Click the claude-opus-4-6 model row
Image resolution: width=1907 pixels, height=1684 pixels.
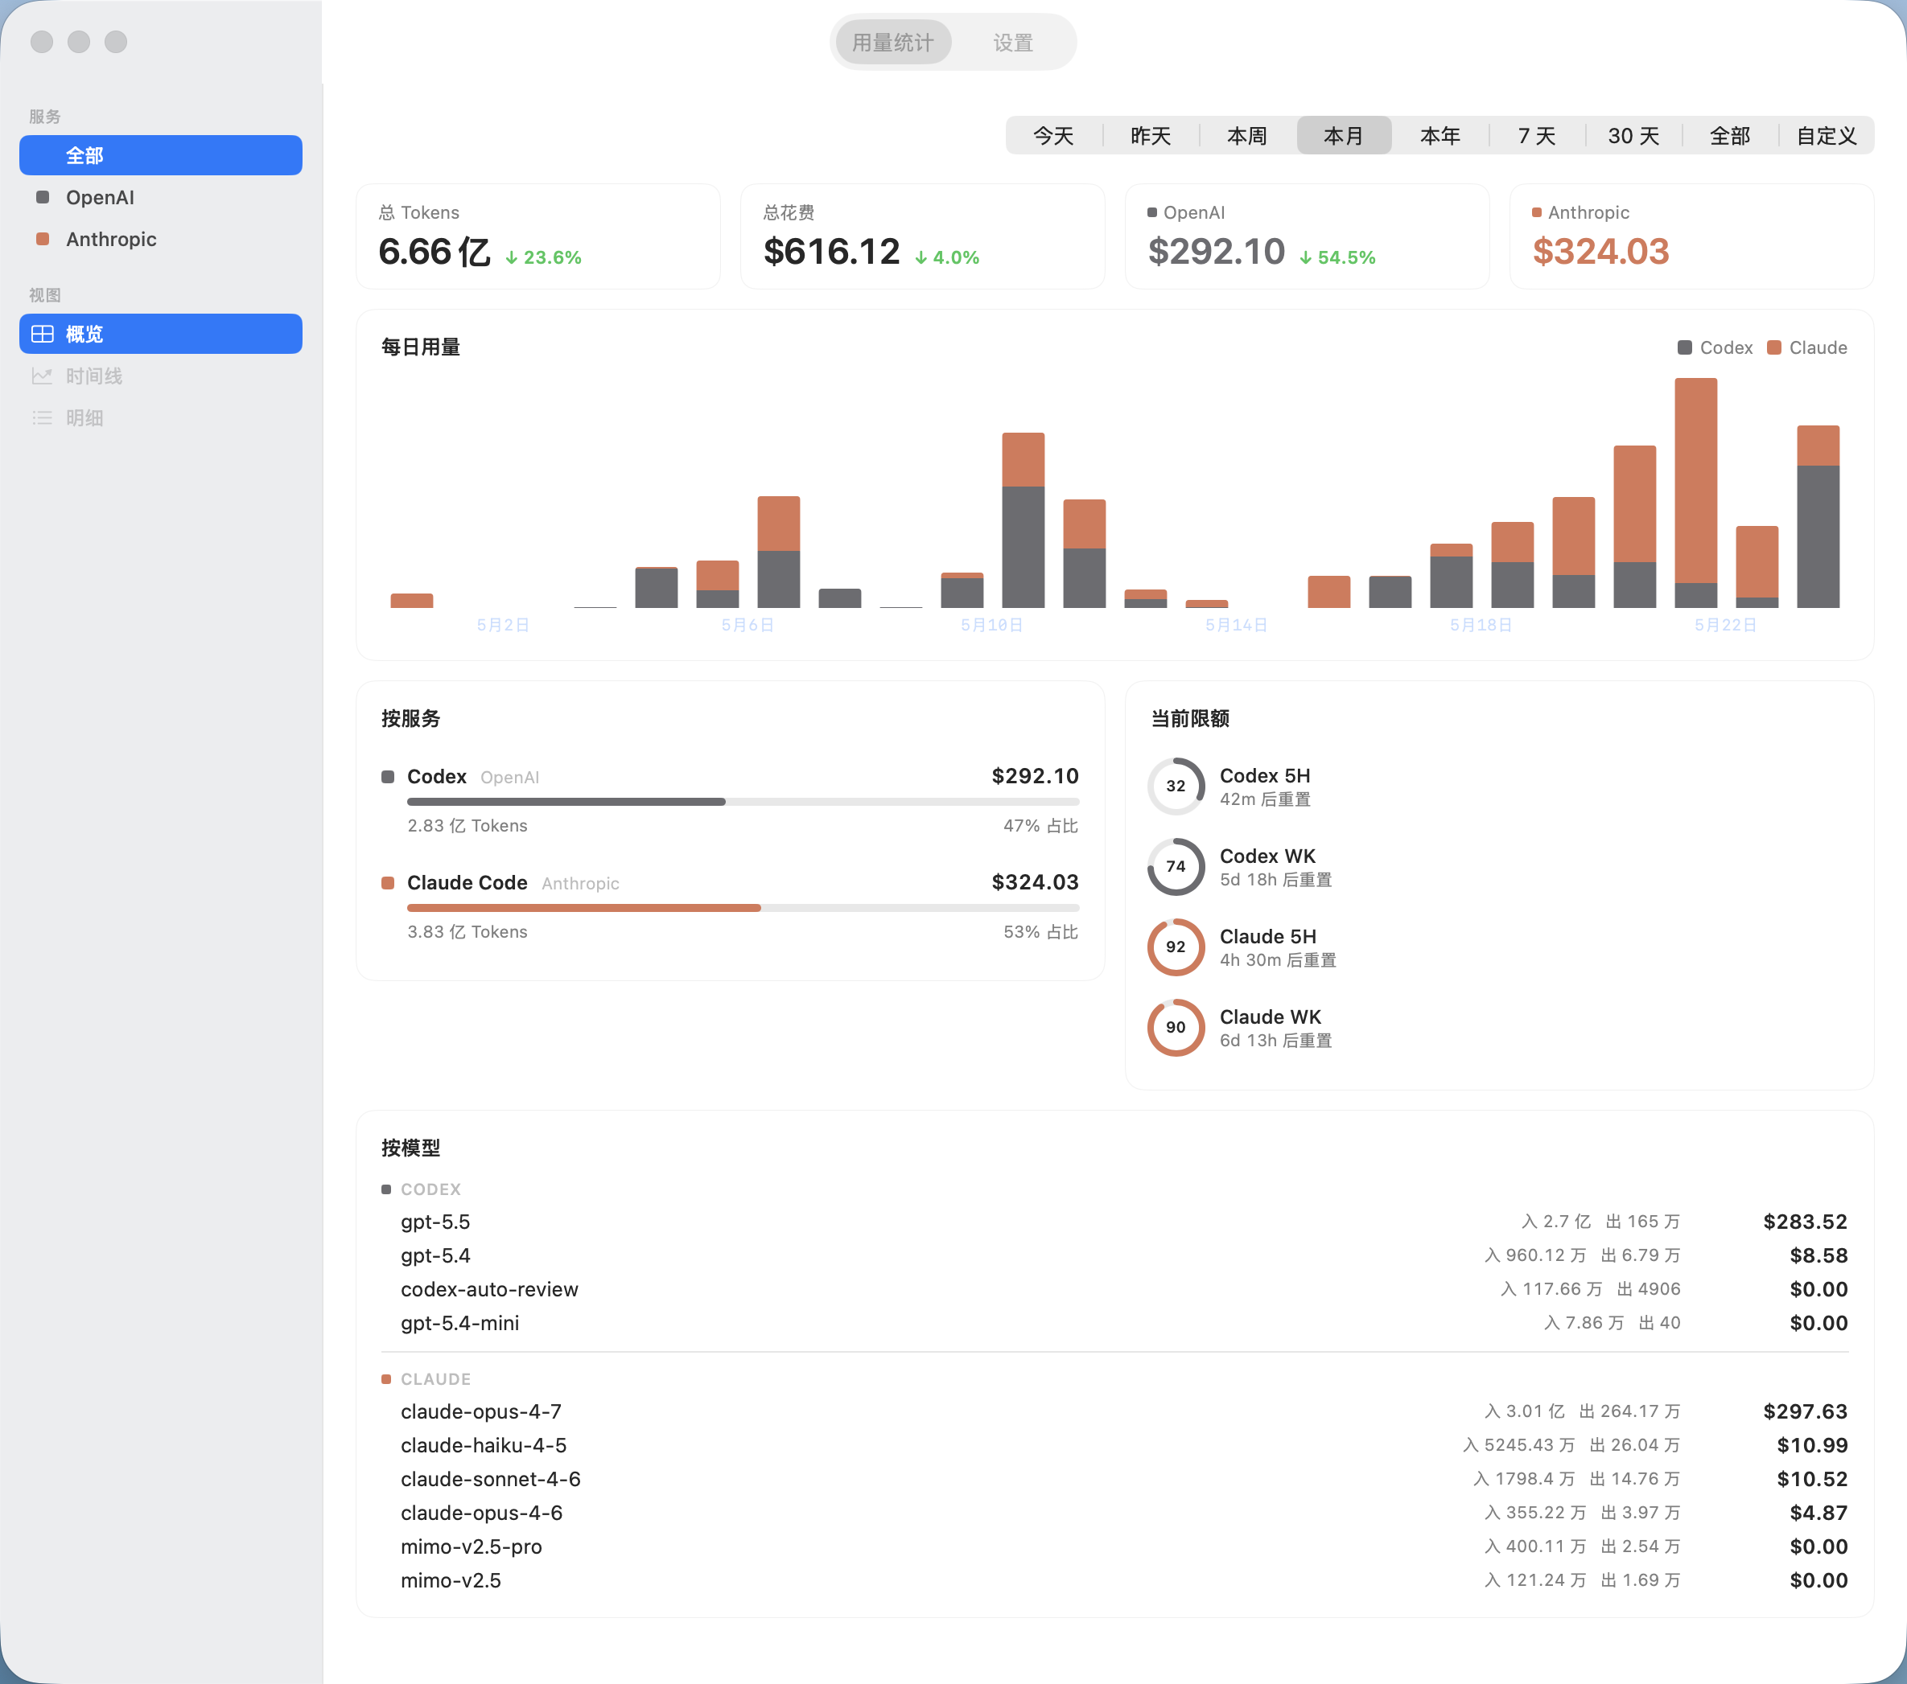1115,1513
